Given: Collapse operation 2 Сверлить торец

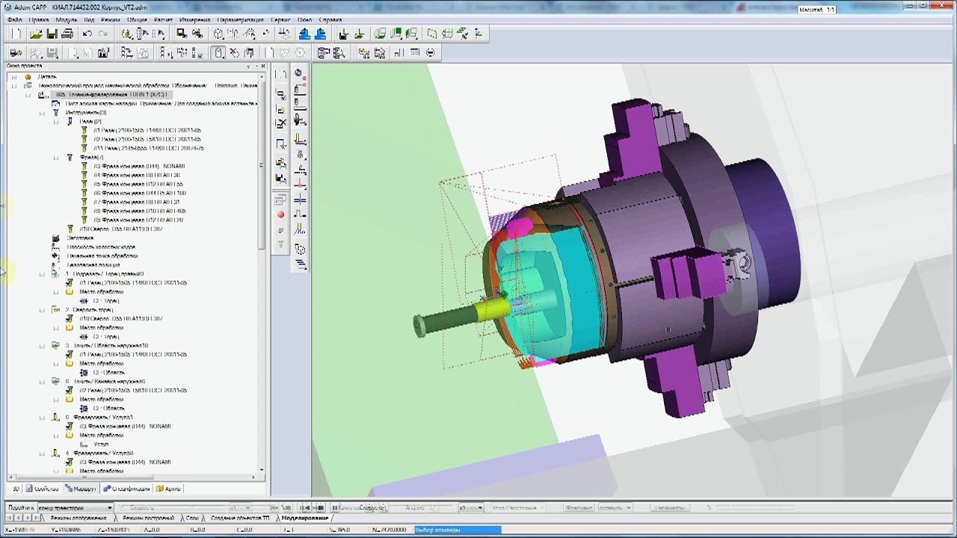Looking at the screenshot, I should 42,310.
